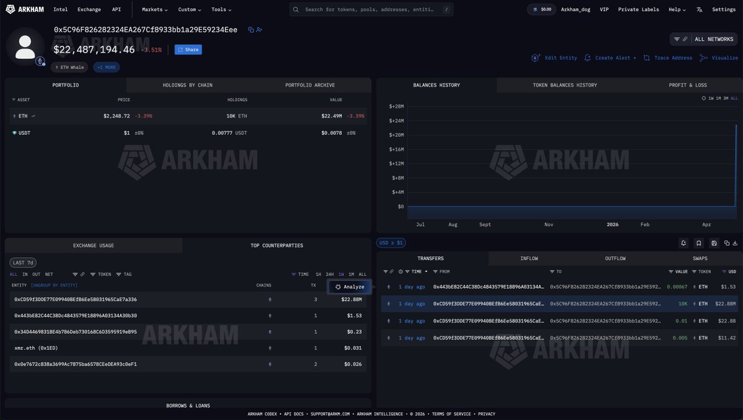Click the bookmark icon above transfers

pos(699,243)
